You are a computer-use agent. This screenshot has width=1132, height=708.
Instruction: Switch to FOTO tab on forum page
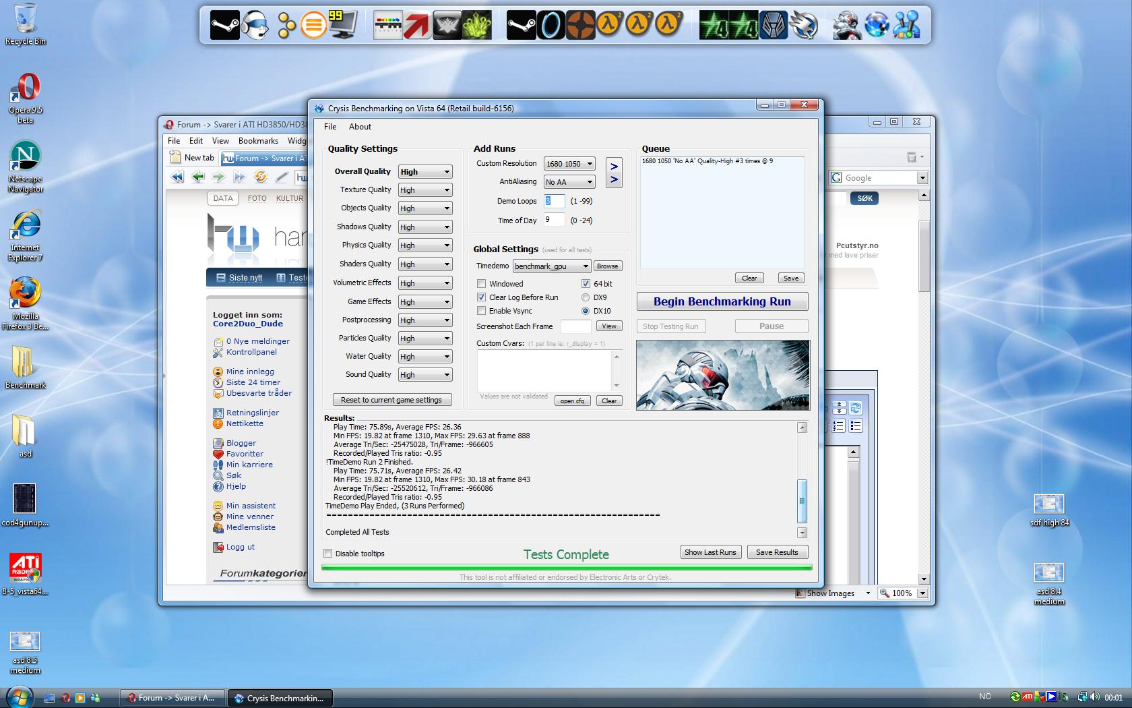pyautogui.click(x=257, y=198)
